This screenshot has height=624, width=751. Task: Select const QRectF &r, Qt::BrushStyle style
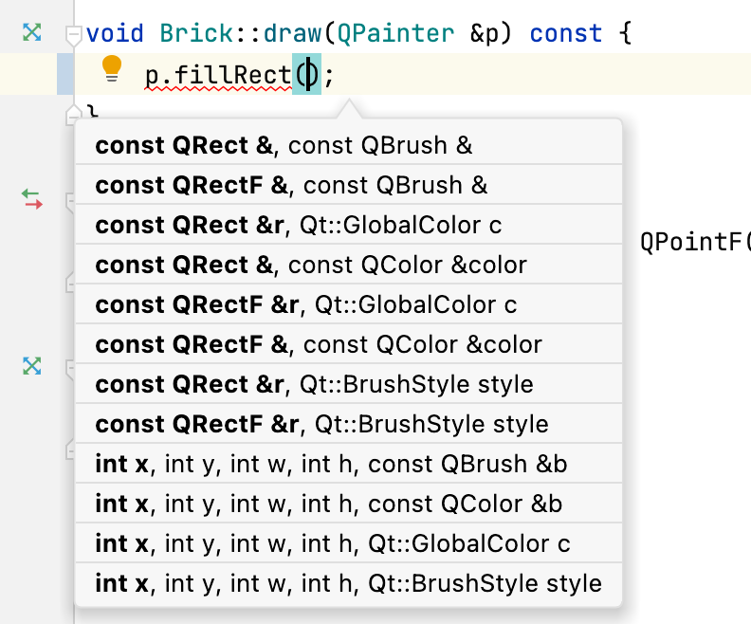pos(349,423)
